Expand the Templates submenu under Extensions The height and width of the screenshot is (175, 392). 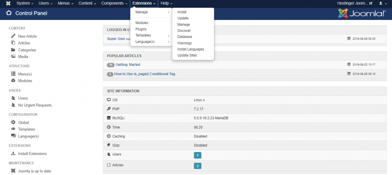151,35
